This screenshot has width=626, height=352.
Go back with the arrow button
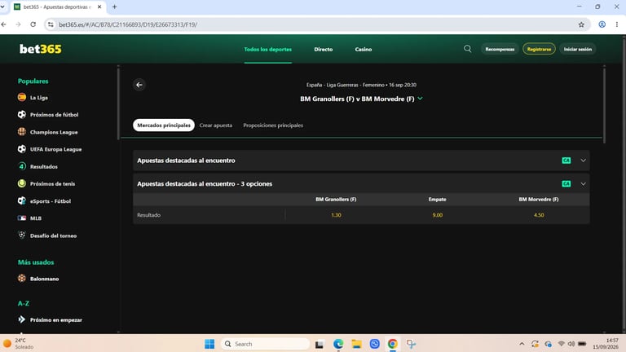[139, 85]
